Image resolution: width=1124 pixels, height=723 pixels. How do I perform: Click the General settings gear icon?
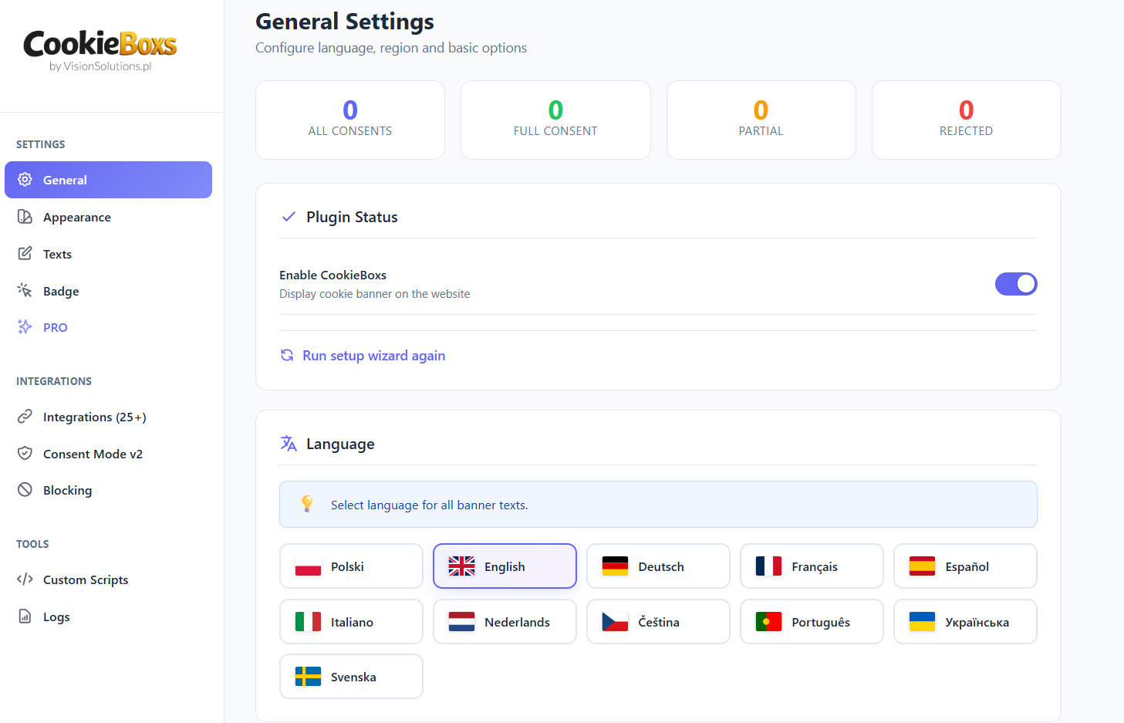click(x=25, y=180)
